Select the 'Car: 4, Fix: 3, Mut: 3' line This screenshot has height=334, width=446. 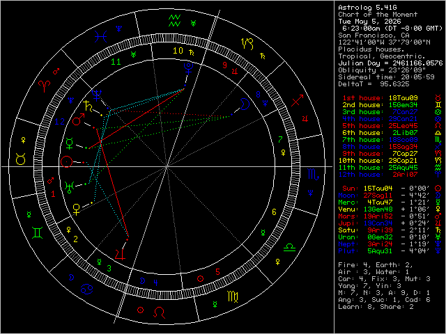click(x=384, y=279)
